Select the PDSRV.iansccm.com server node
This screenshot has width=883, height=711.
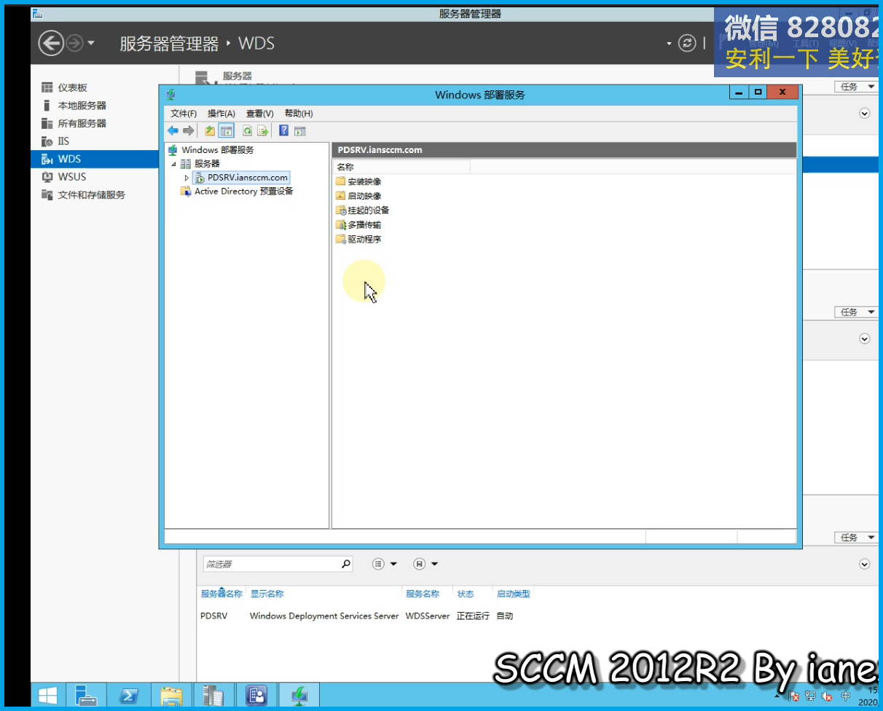coord(248,178)
